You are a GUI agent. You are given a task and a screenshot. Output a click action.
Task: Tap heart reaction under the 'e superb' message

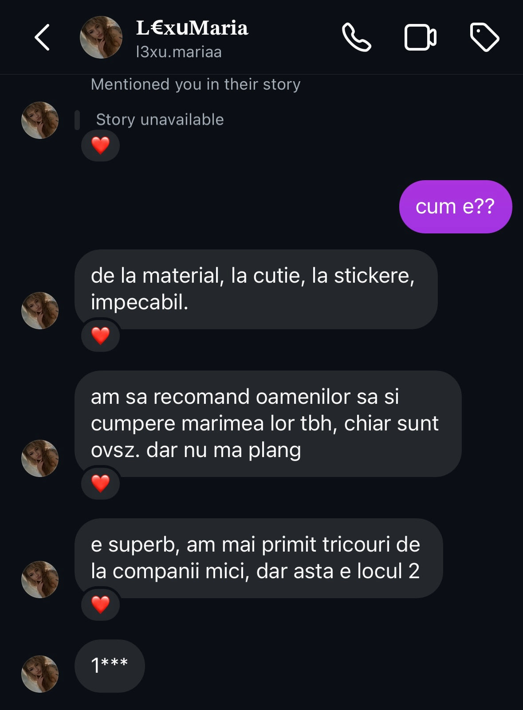(100, 605)
